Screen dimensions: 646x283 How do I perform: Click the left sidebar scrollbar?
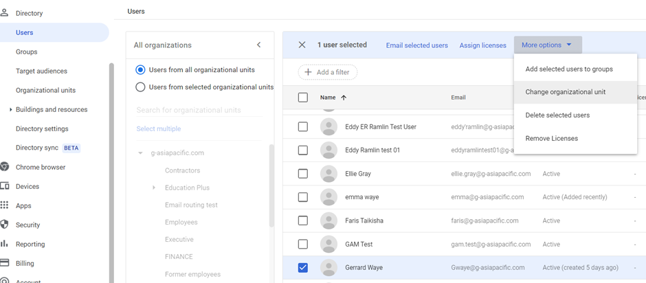(111, 173)
